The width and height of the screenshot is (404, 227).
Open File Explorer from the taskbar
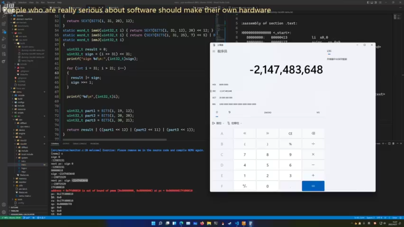tap(209, 223)
